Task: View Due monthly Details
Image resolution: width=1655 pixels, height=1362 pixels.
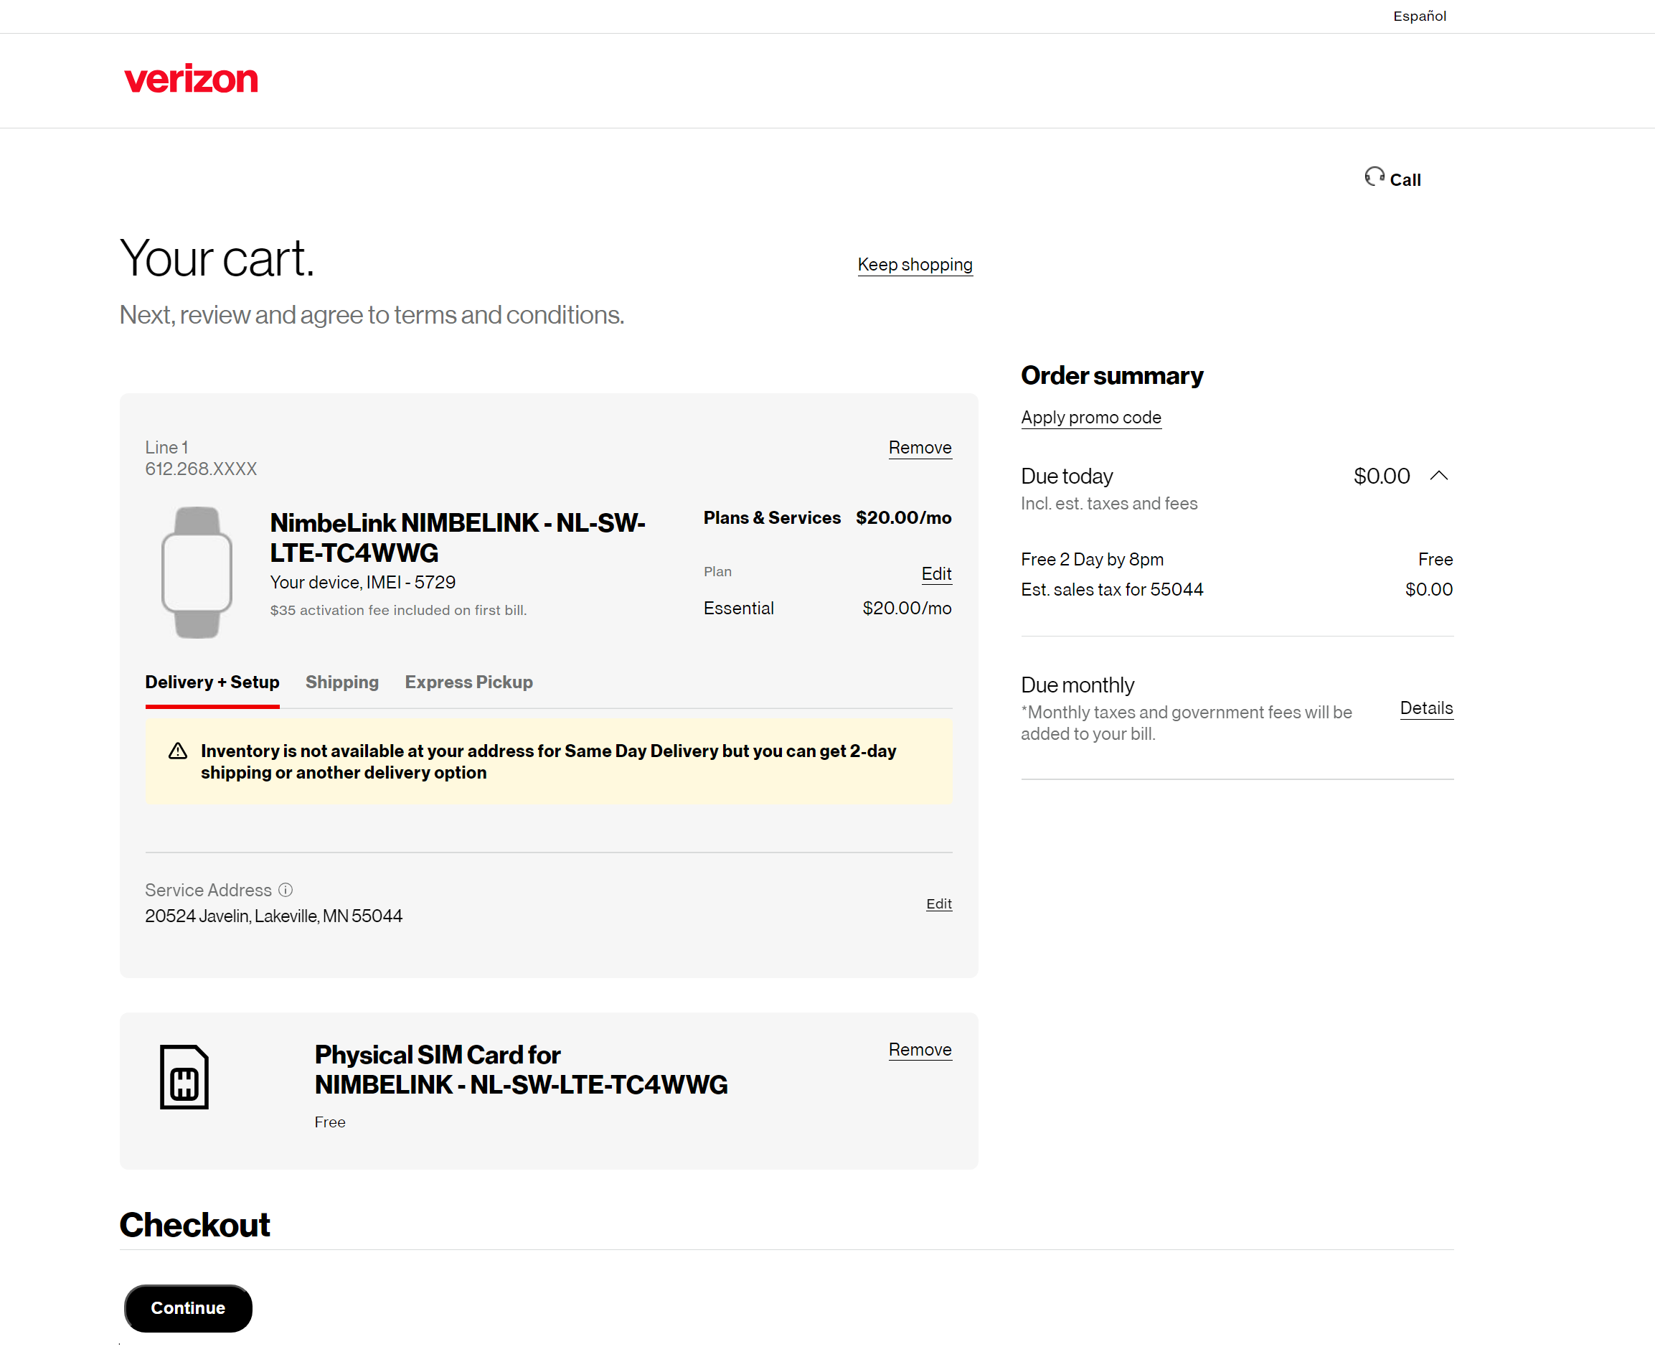Action: pyautogui.click(x=1426, y=708)
